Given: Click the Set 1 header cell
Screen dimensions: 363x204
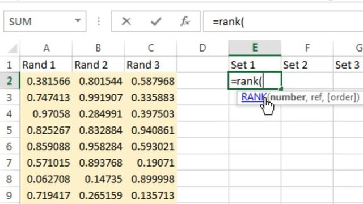Looking at the screenshot, I should [x=255, y=65].
